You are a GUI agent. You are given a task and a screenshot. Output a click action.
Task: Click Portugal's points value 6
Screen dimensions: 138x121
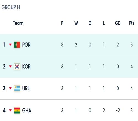point(132,45)
